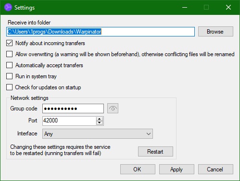Viewport: 240px width, 181px height.
Task: Click the Receive into folder label
Action: pos(29,23)
